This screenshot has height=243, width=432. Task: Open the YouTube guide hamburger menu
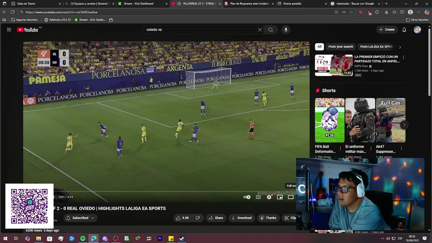pos(9,30)
